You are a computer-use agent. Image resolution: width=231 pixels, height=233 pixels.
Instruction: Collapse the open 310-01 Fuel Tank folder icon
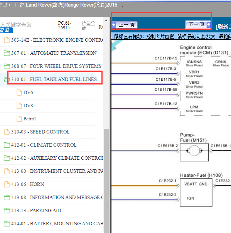[7, 79]
